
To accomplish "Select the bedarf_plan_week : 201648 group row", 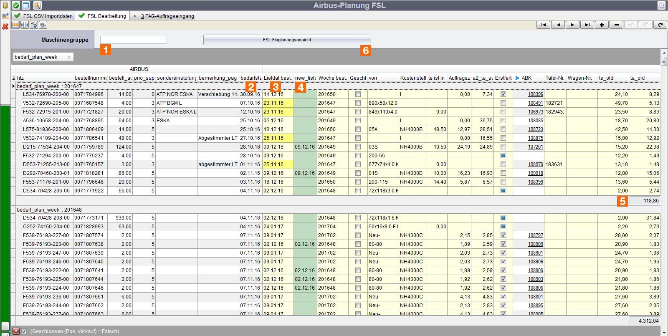I will (x=337, y=210).
